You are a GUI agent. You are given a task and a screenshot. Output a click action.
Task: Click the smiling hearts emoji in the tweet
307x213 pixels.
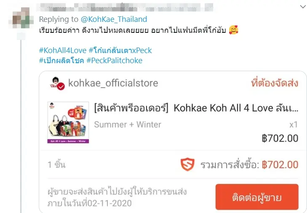pyautogui.click(x=234, y=30)
